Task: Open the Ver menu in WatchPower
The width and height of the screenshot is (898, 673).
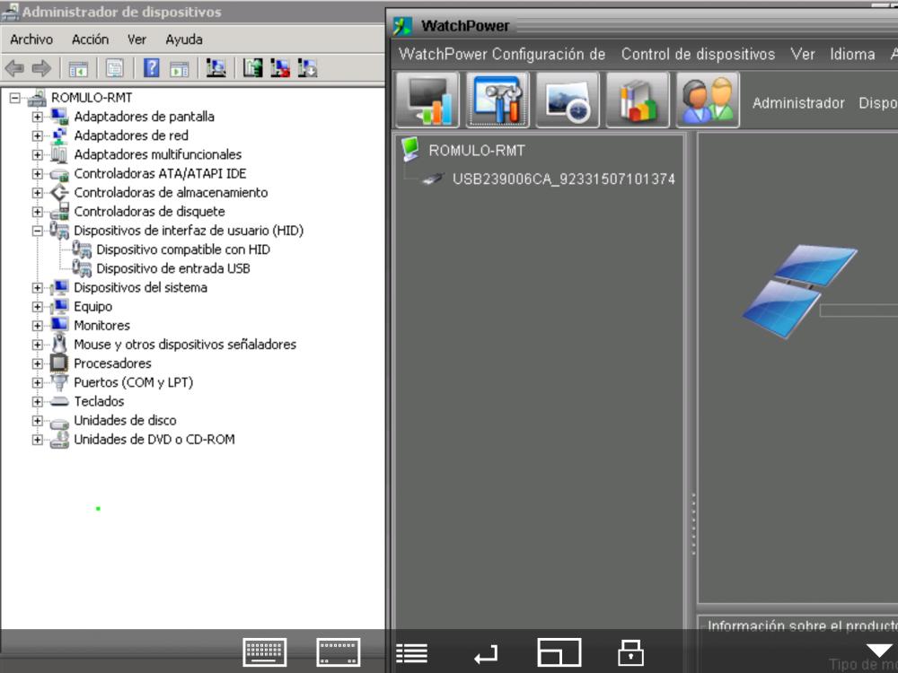Action: coord(803,55)
